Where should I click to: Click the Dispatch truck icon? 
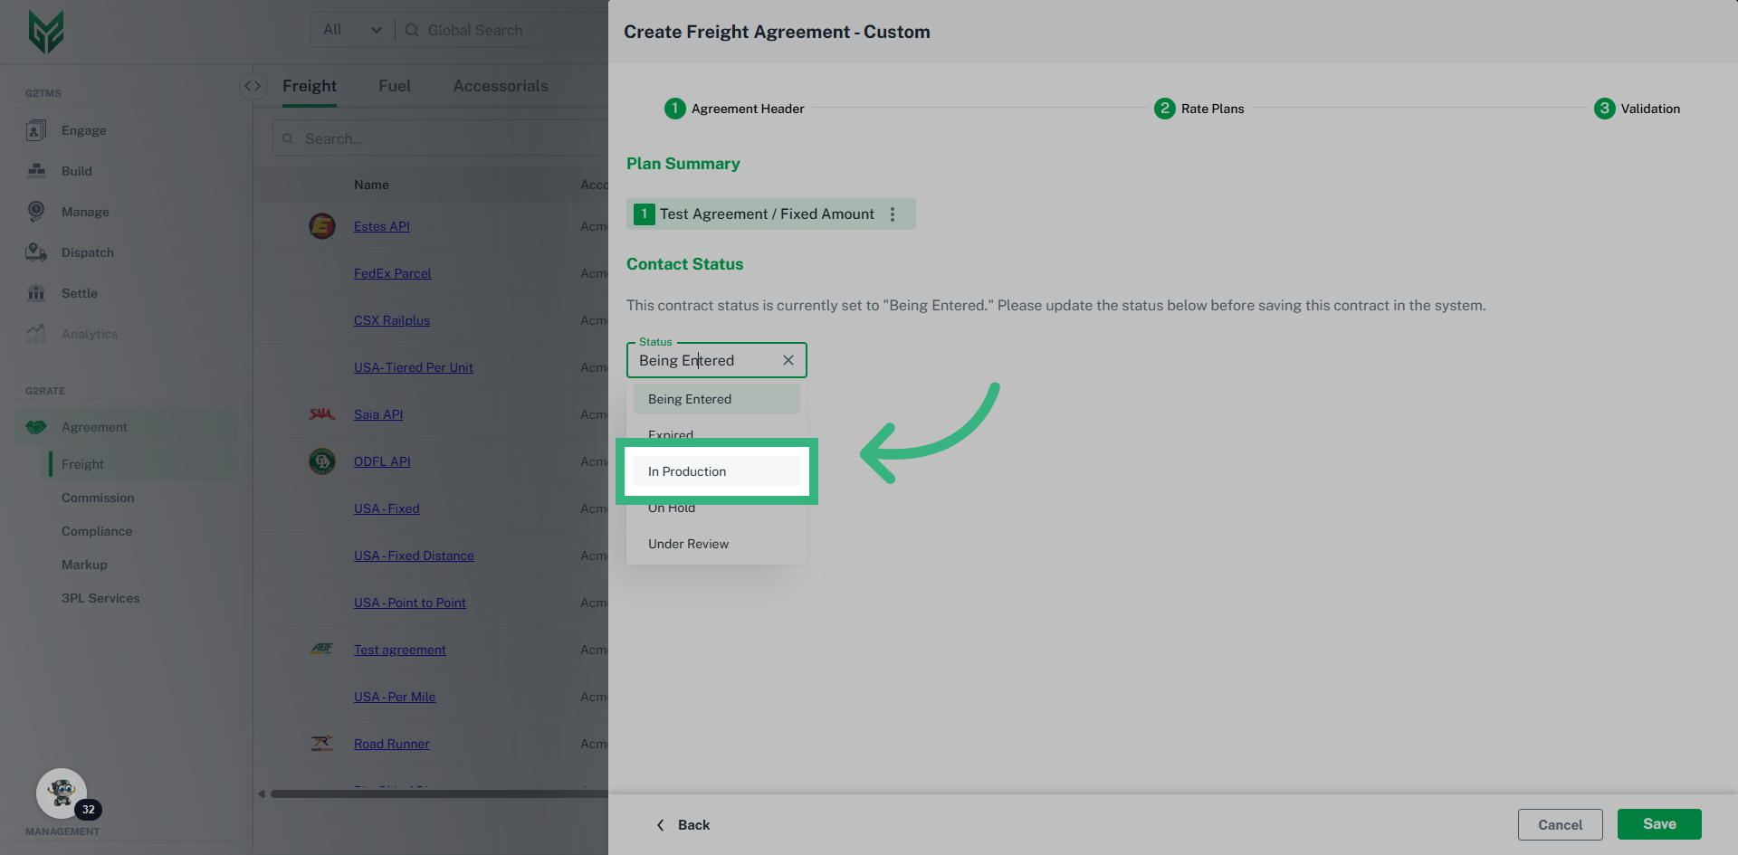(x=36, y=252)
